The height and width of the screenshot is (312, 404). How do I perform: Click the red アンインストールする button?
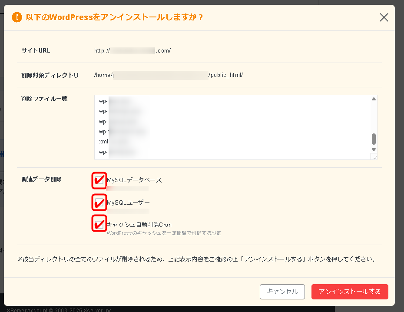click(x=350, y=292)
